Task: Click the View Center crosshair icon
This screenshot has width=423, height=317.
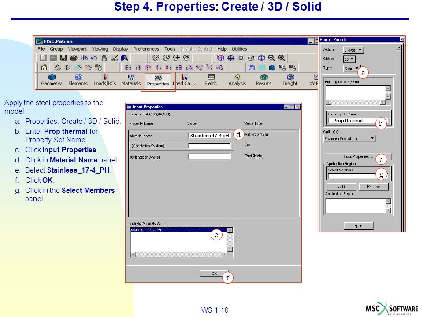Action: (241, 58)
